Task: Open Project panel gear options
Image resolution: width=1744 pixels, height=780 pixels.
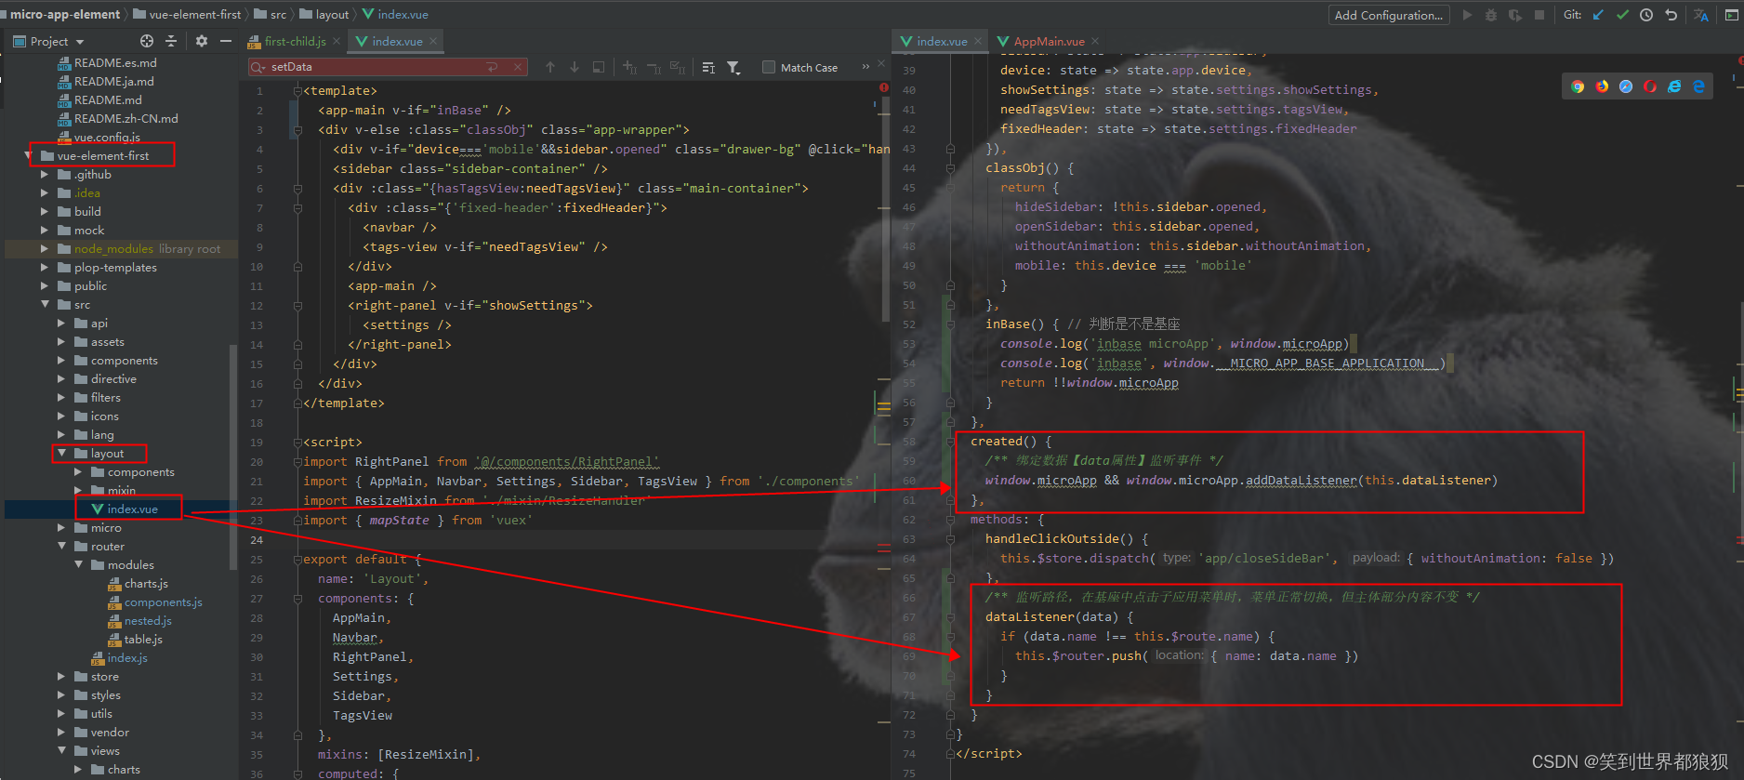Action: [x=202, y=41]
